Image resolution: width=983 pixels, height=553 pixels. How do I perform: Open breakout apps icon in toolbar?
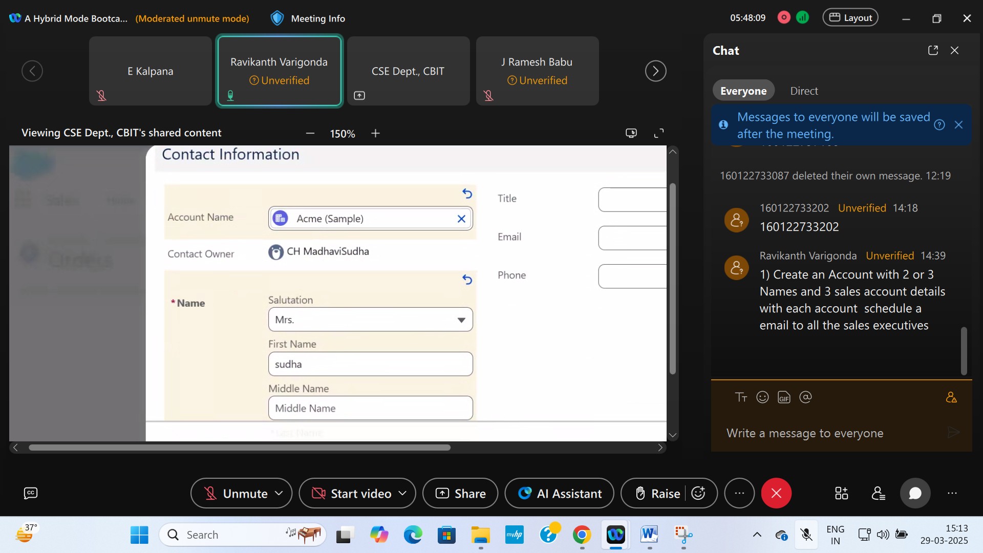[x=841, y=493]
